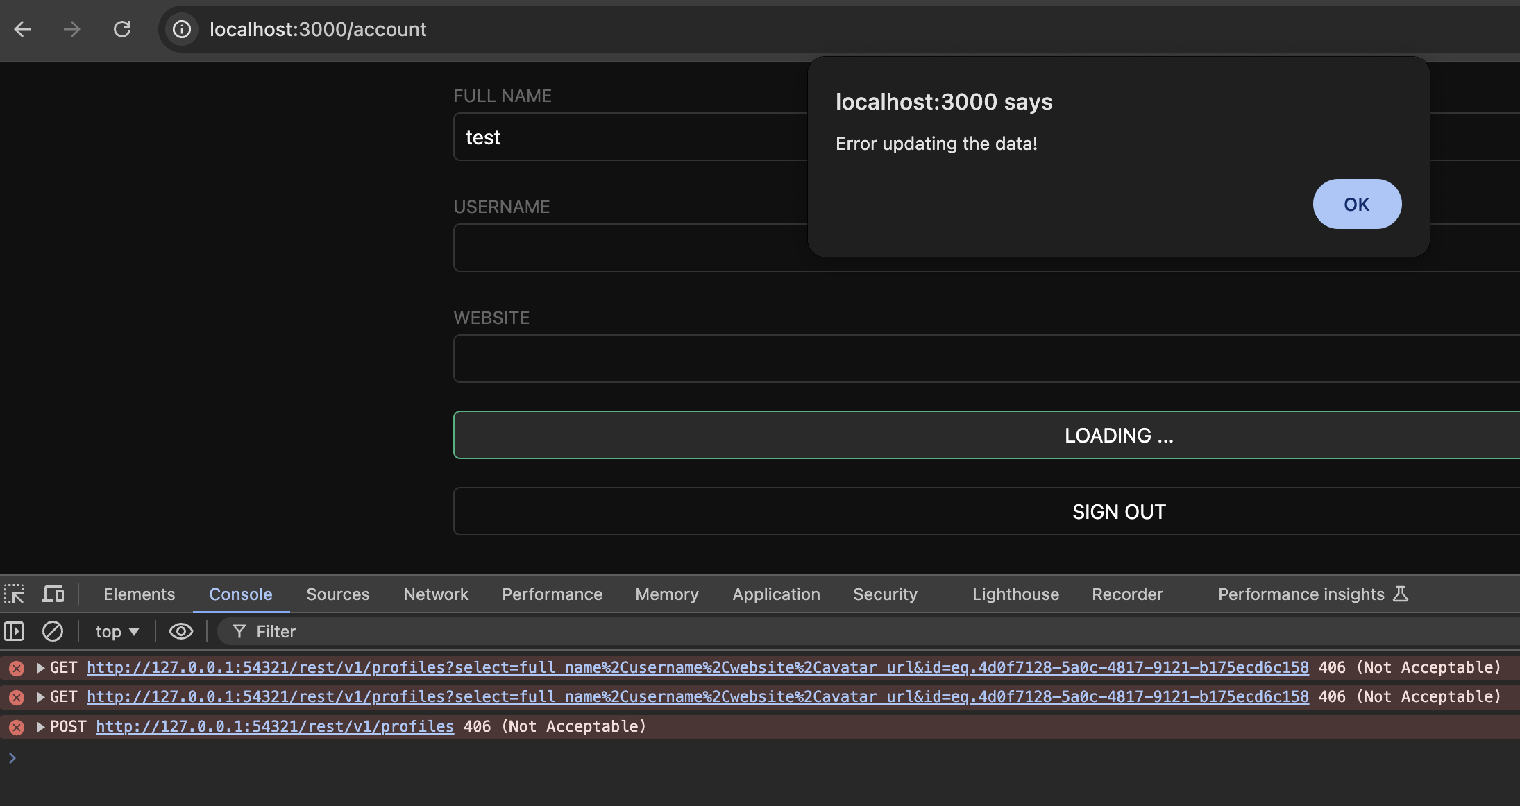Switch to the Elements tab
Screen dimensions: 1520x806
(x=139, y=594)
